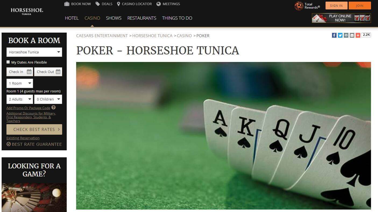Image resolution: width=378 pixels, height=212 pixels.
Task: Enable My Dates Are Flexible checkbox
Action: [x=8, y=62]
